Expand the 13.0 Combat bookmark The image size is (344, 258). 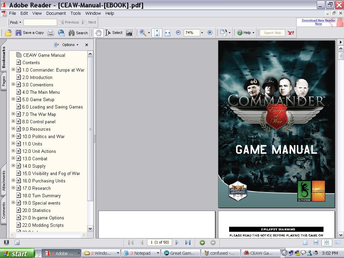click(13, 158)
